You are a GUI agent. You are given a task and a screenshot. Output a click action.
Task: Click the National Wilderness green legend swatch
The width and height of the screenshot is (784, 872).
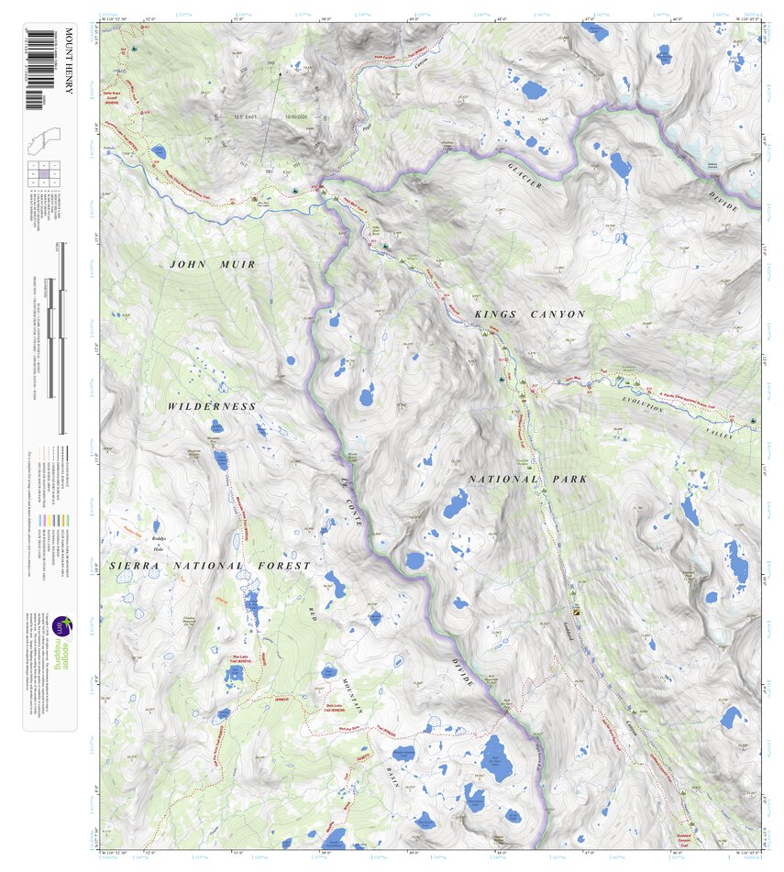click(x=53, y=520)
